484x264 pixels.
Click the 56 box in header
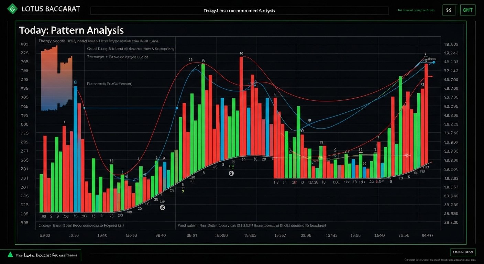point(449,10)
